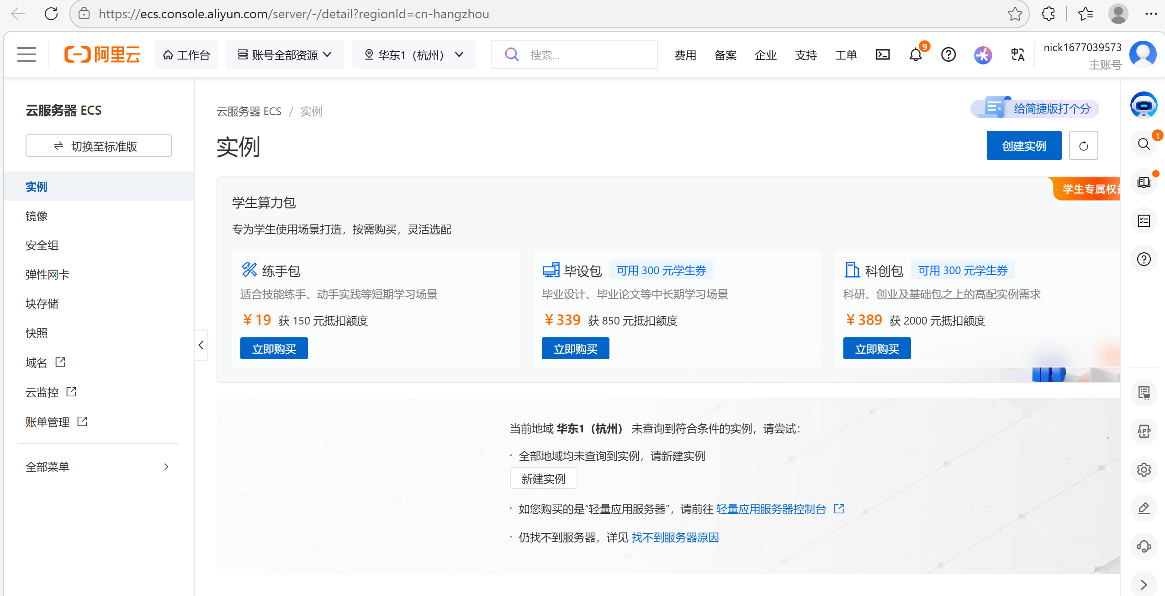Click the AI assistant robot icon
1165x596 pixels.
click(x=1144, y=105)
